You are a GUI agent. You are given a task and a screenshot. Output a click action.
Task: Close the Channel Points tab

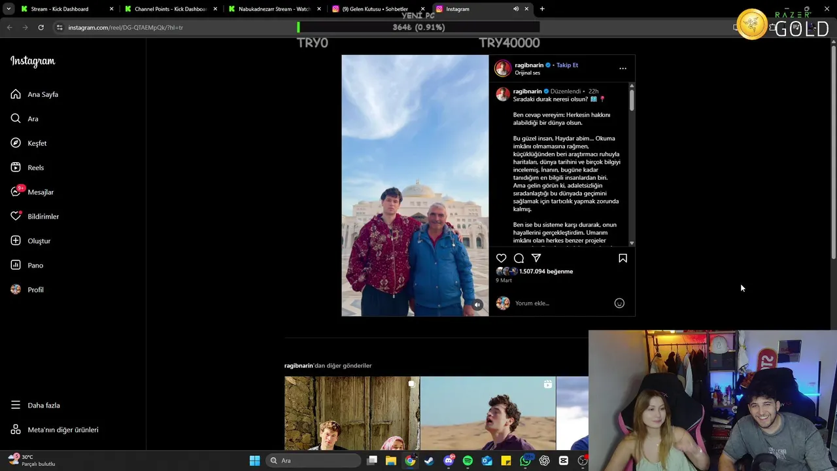(x=215, y=9)
